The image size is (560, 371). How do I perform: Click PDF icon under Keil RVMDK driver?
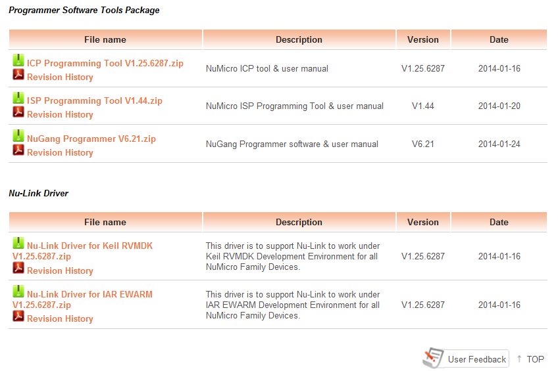[18, 268]
